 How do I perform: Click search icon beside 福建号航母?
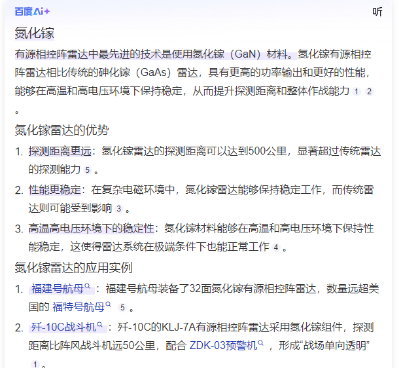point(88,286)
